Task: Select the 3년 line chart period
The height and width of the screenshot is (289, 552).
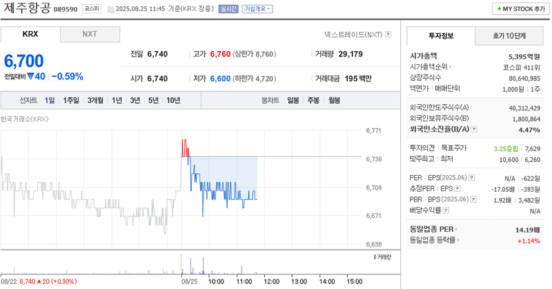Action: pyautogui.click(x=135, y=100)
